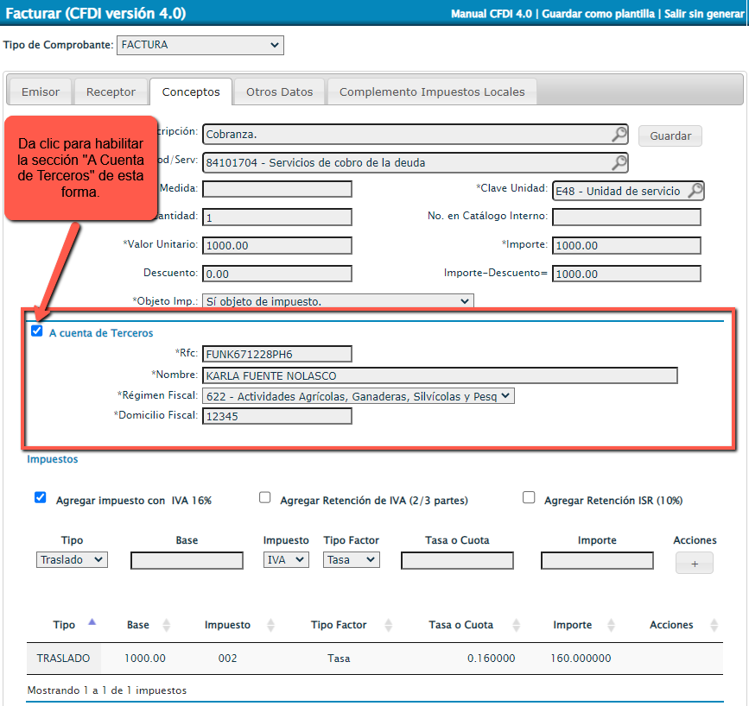Sort impuestos table by Tipo arrow
749x706 pixels.
(92, 621)
